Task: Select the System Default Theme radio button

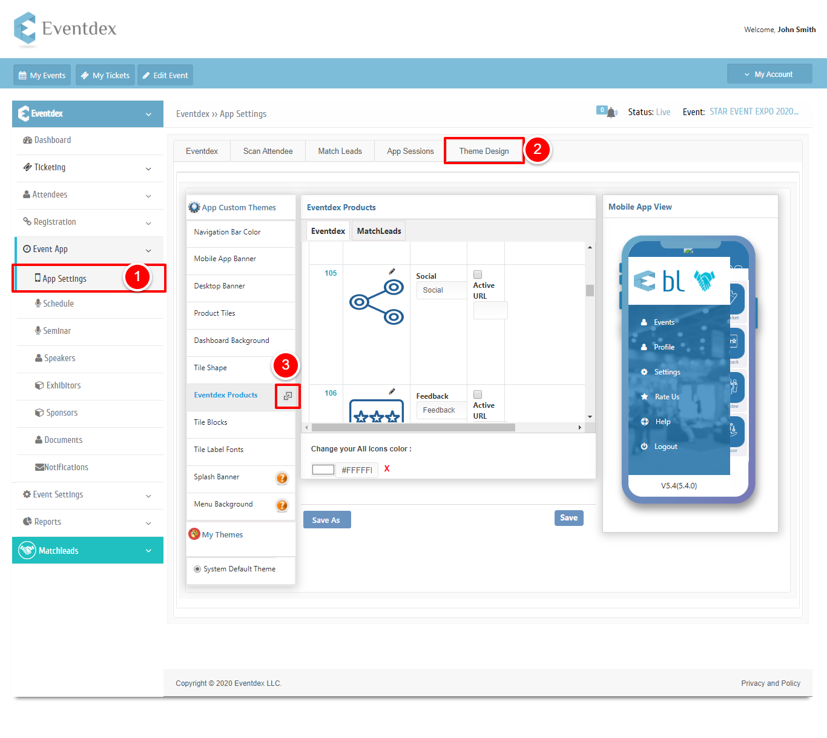Action: (x=197, y=569)
